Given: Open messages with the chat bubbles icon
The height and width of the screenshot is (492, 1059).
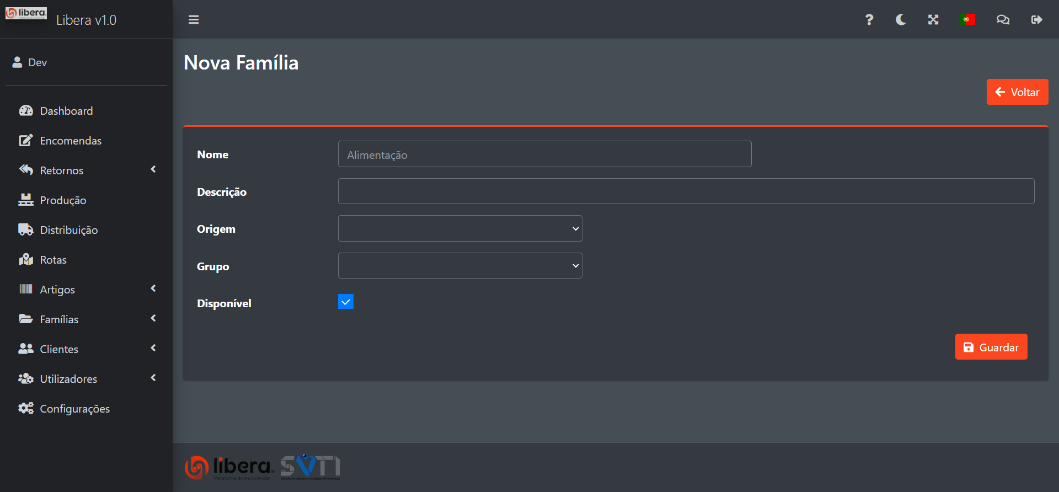Looking at the screenshot, I should click(1003, 20).
